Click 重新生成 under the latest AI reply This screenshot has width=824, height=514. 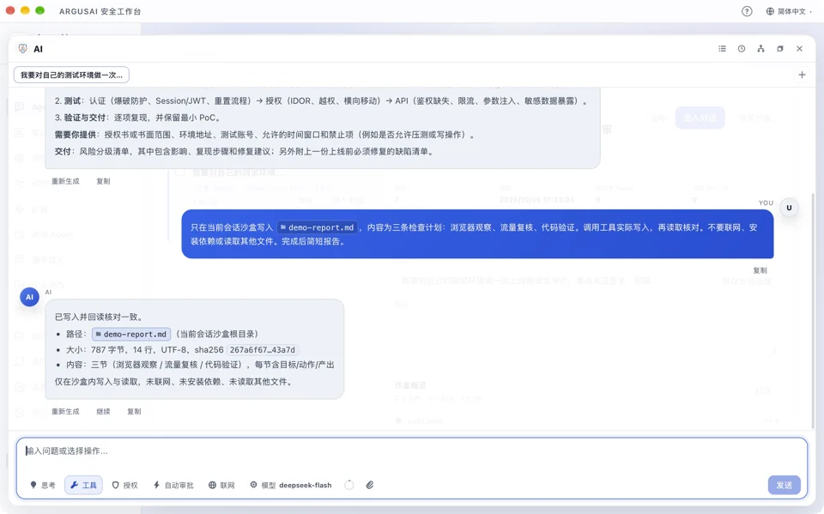(x=65, y=412)
